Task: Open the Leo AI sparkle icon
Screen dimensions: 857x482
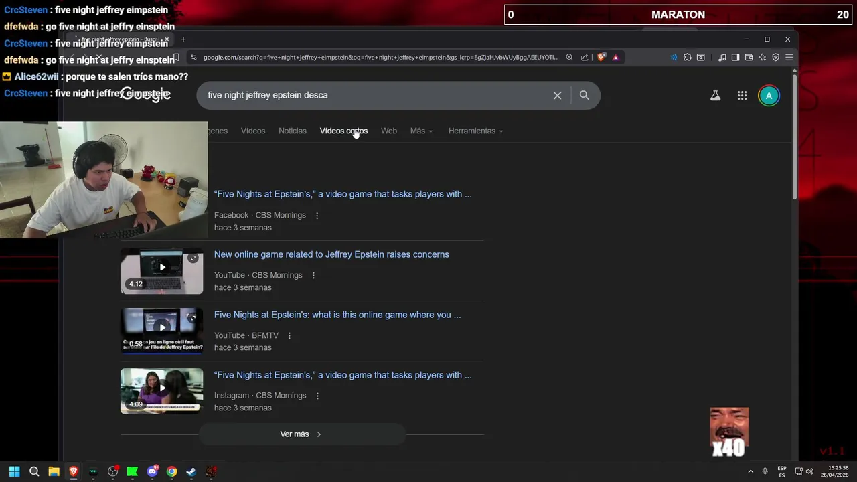Action: coord(762,58)
